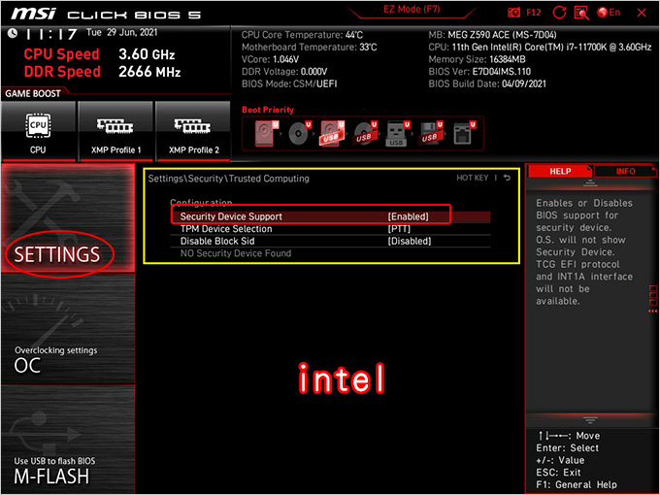The width and height of the screenshot is (660, 495).
Task: Click the help panel bottom scroll handle
Action: pyautogui.click(x=590, y=420)
